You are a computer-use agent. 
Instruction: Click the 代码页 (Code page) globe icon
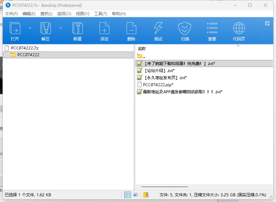[x=239, y=28]
